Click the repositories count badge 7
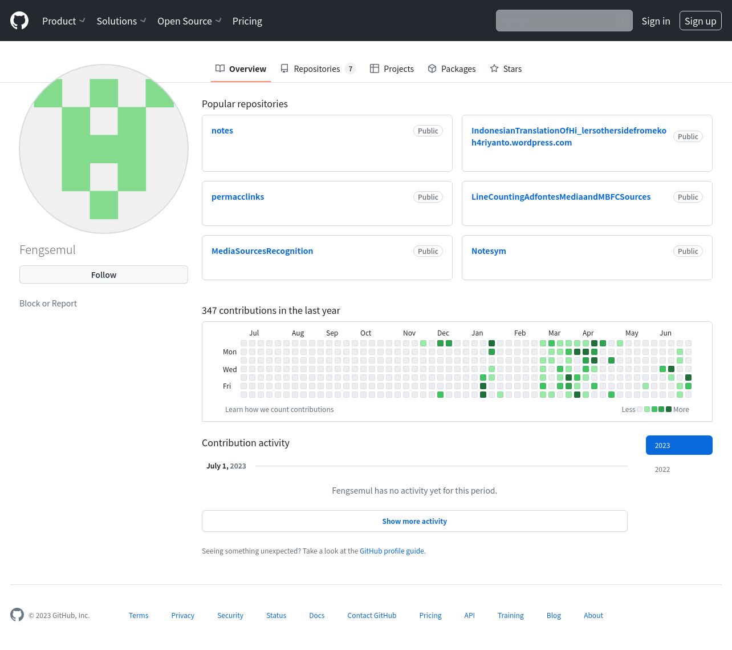 (351, 68)
